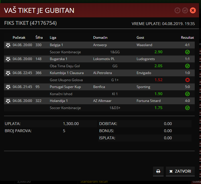Click soccer ball icon for Lokomotiv Pl. match

(8, 59)
